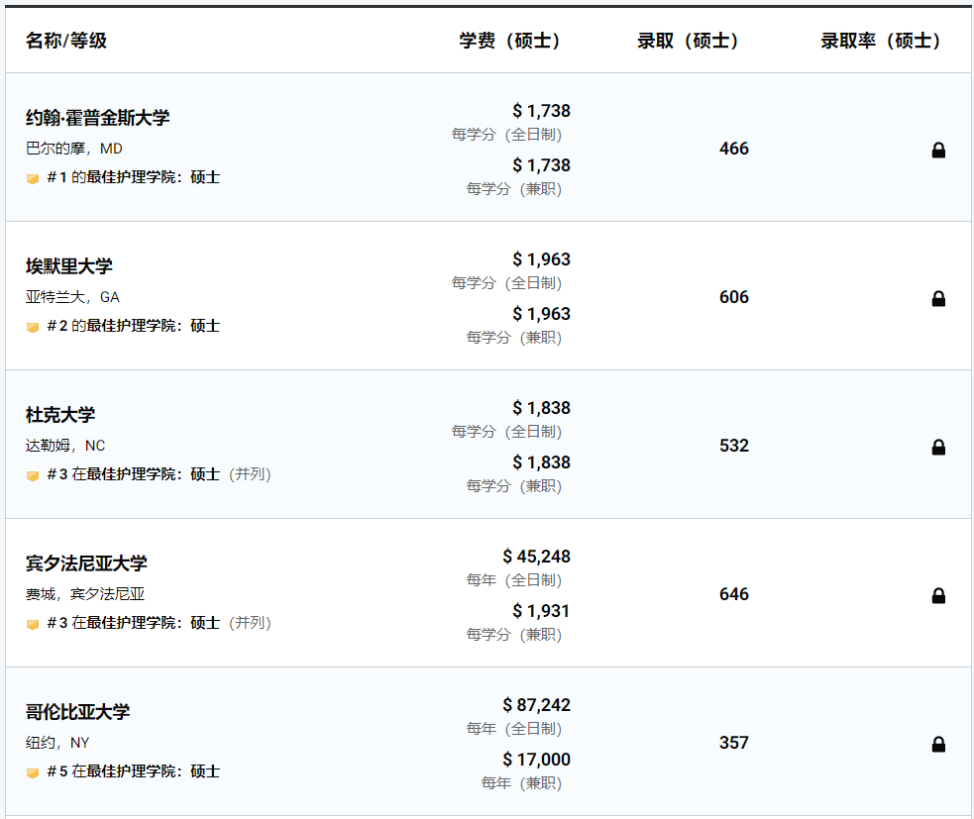Open the 宾夕法尼亚大学 school link
This screenshot has height=819, width=974.
click(x=86, y=563)
